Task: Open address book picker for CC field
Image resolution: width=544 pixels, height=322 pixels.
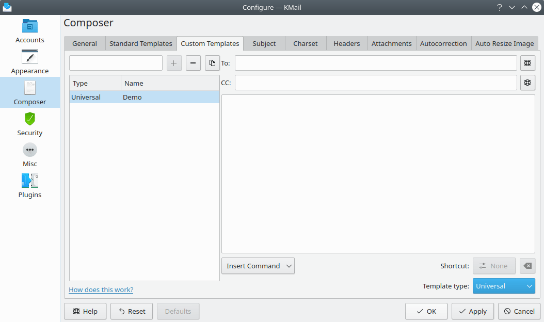Action: (527, 82)
